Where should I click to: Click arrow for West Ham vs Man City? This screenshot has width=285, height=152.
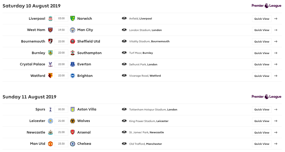[x=276, y=30]
